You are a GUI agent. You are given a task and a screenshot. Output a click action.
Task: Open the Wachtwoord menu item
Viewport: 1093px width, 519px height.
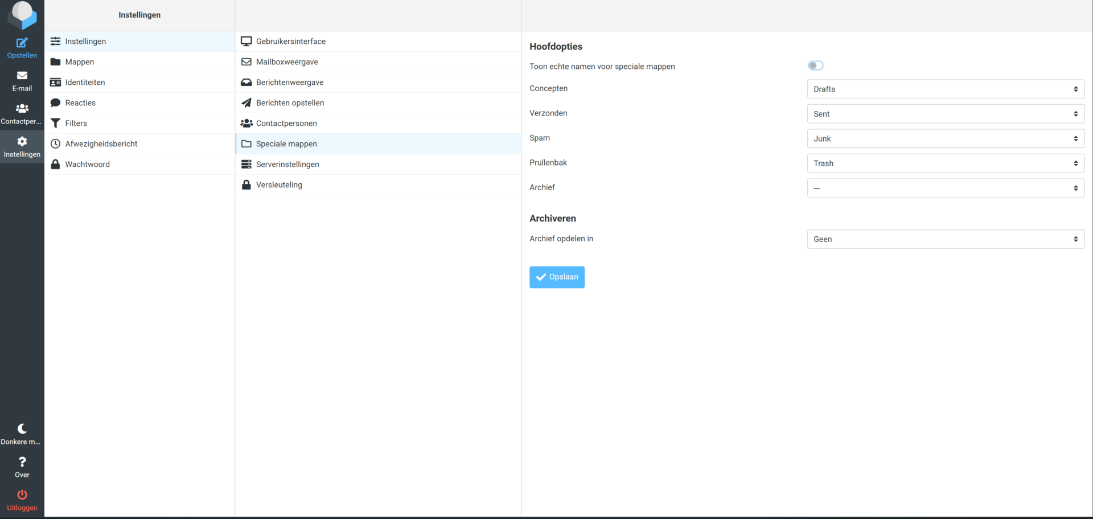[x=139, y=164]
